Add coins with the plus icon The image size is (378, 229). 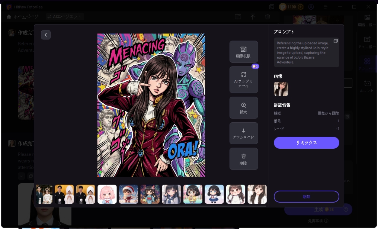(301, 7)
